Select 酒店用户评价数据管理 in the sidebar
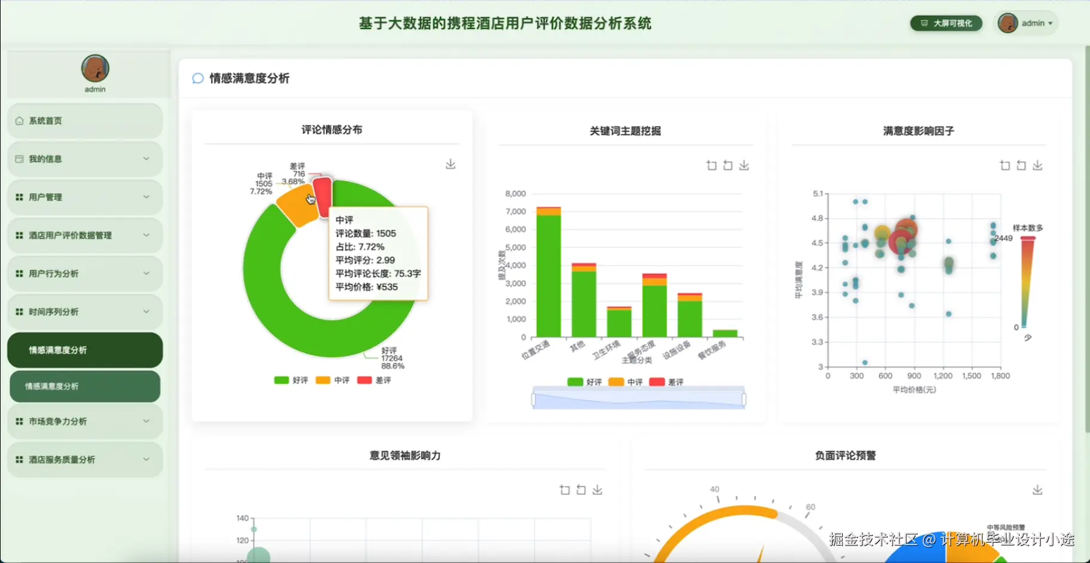Viewport: 1090px width, 563px height. coord(84,235)
